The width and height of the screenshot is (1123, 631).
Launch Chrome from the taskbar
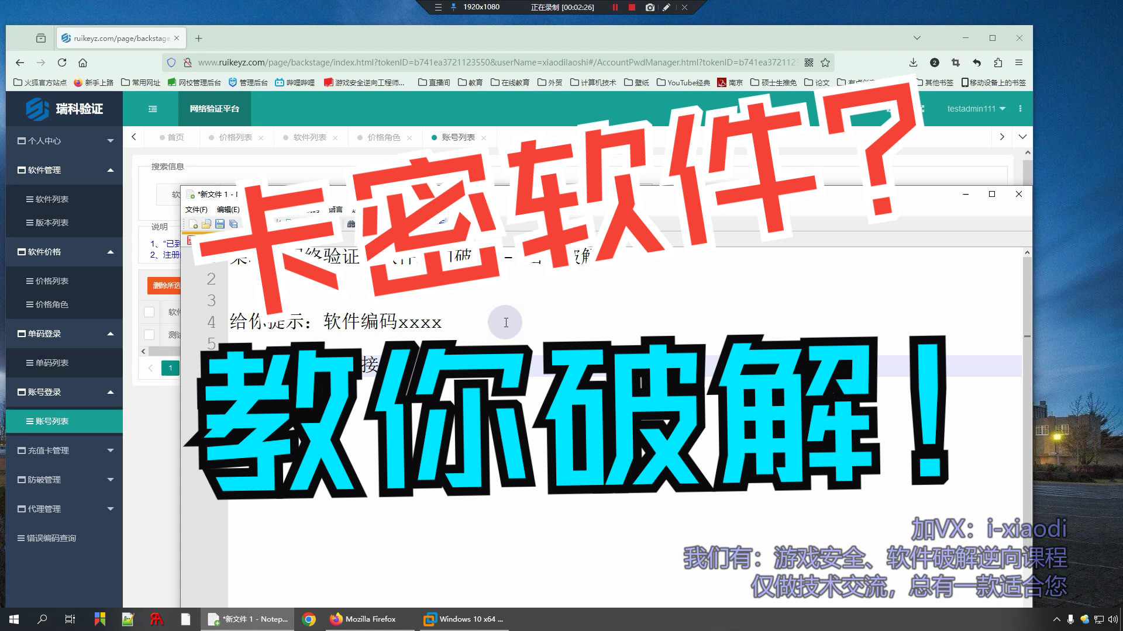pos(309,619)
